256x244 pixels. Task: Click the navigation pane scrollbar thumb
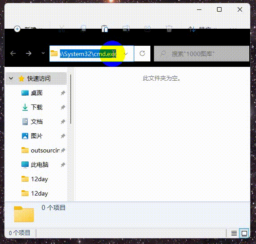click(x=71, y=99)
